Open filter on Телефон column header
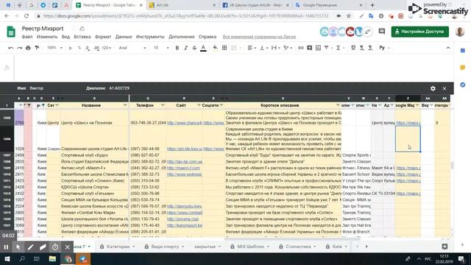 [163, 105]
